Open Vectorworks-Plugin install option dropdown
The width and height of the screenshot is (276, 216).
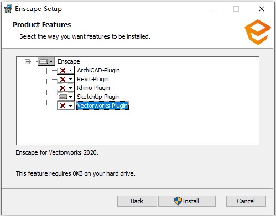click(x=66, y=106)
